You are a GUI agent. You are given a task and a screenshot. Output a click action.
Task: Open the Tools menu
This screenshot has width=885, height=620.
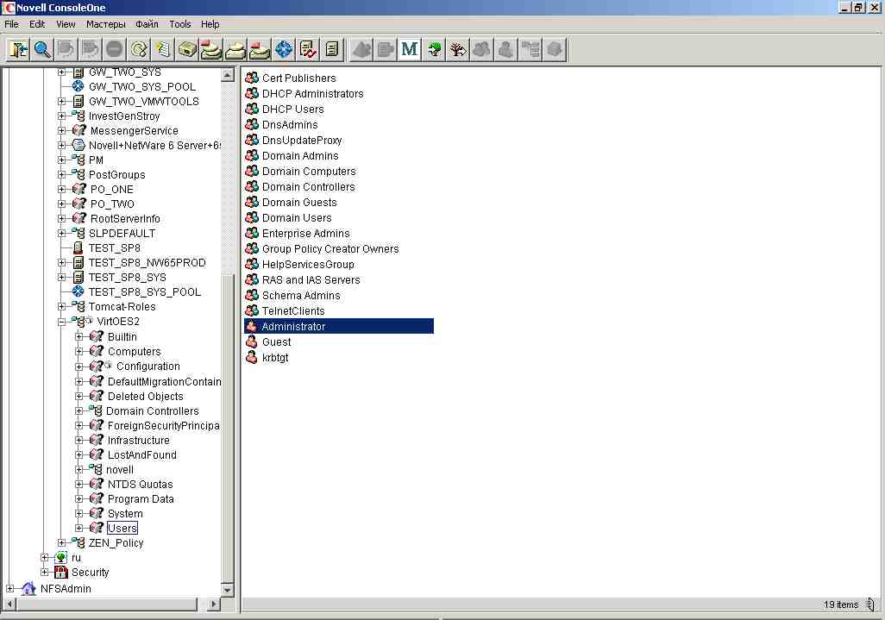pos(180,24)
